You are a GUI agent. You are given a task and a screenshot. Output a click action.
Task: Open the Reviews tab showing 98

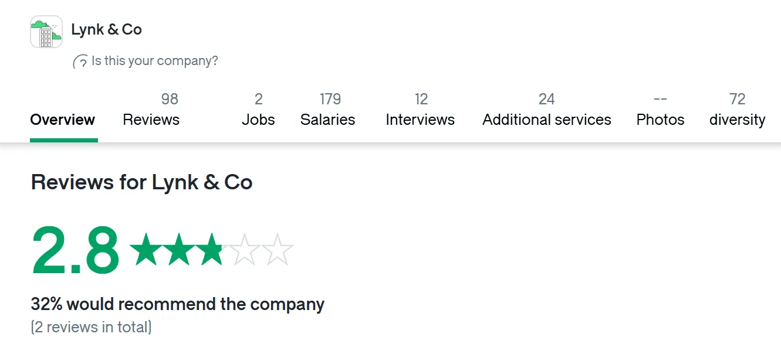coord(151,110)
